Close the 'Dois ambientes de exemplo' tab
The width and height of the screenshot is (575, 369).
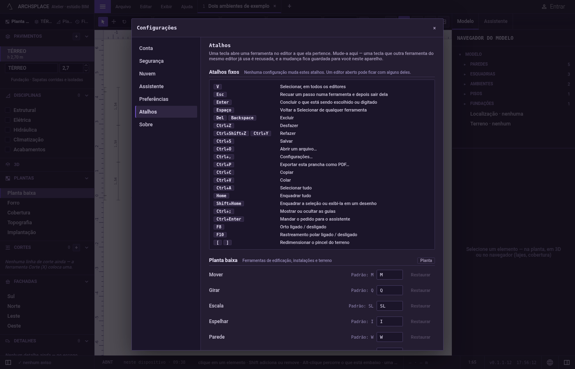[275, 6]
